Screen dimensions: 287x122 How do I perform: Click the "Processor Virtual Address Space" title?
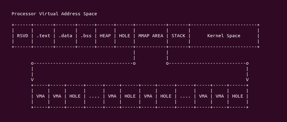pos(54,14)
